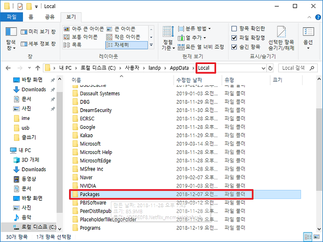Open the 탐색 창 navigation pane button

(11, 39)
